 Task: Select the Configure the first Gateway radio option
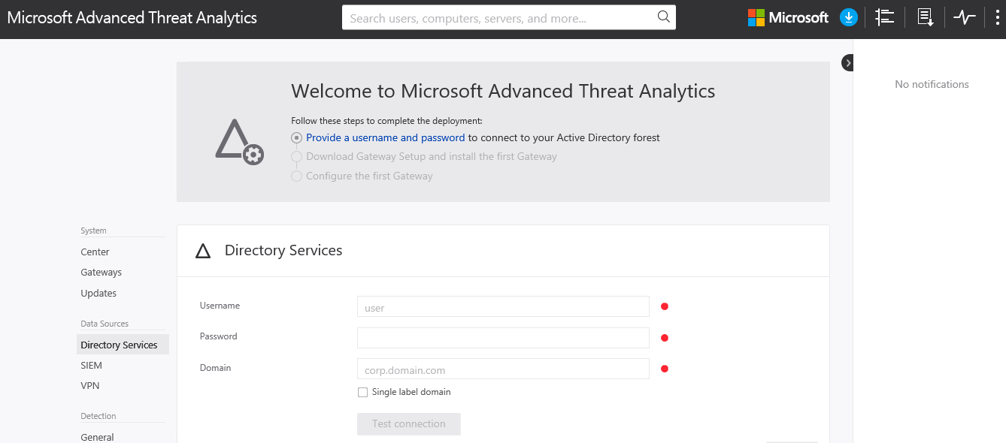coord(296,176)
